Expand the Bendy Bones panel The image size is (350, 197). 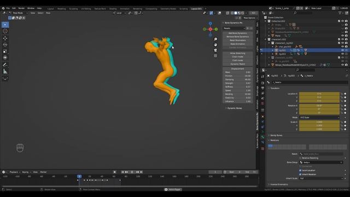[276, 135]
